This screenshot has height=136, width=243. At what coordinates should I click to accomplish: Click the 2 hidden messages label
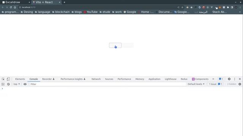tap(232, 84)
